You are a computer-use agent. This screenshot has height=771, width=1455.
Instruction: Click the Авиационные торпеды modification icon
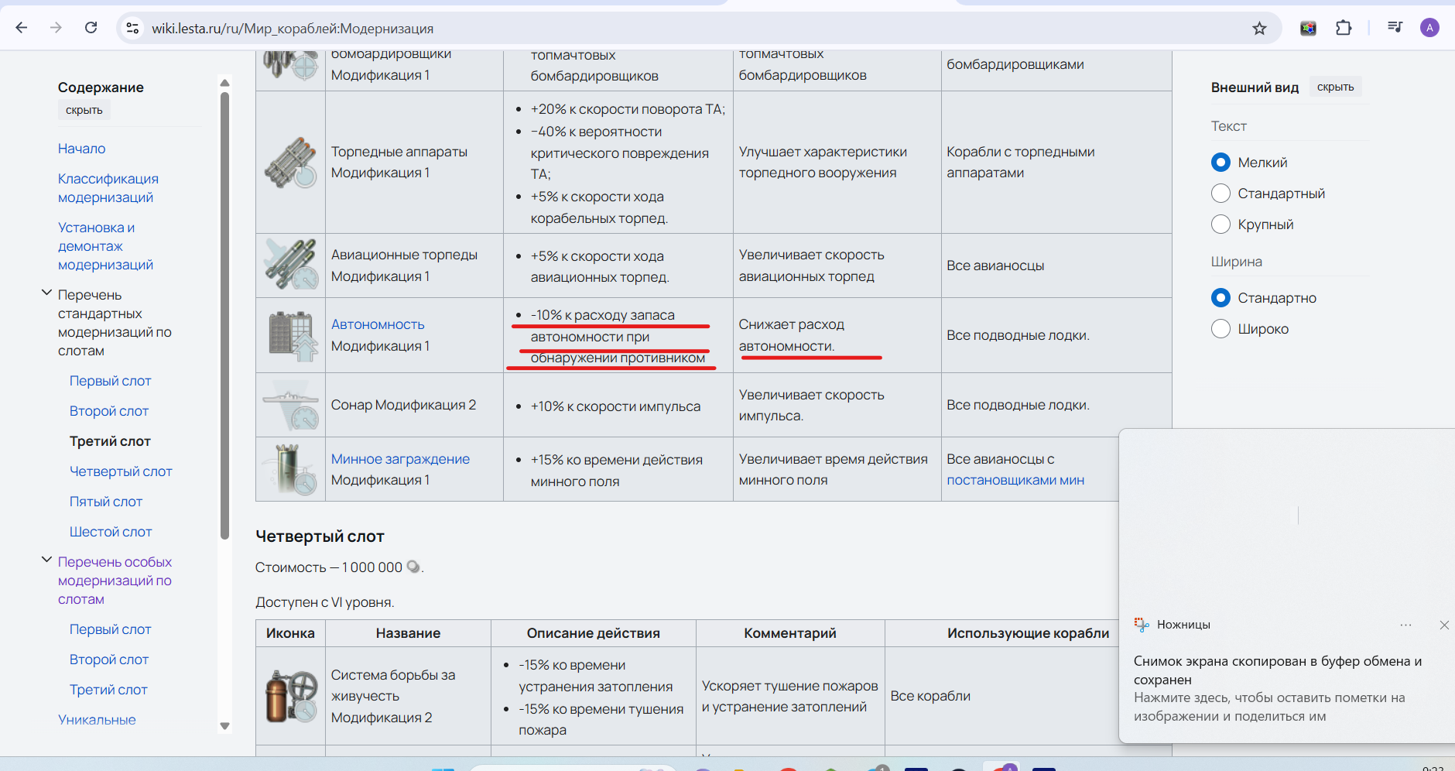[x=290, y=265]
